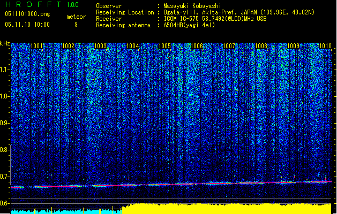
Task: Click the red carrier trace line
Action: (x=171, y=185)
